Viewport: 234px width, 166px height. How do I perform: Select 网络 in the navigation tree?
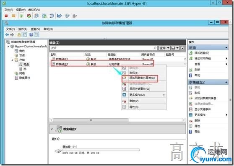[22, 73]
